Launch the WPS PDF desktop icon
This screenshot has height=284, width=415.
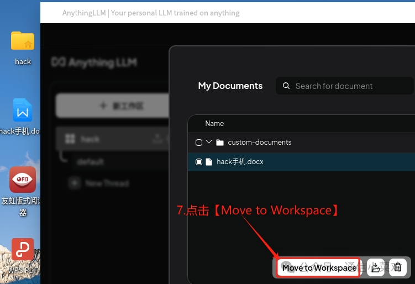point(23,249)
